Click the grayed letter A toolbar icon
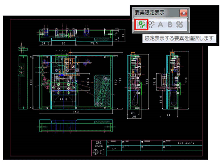Image resolution: width=223 pixels, height=164 pixels. (x=161, y=25)
